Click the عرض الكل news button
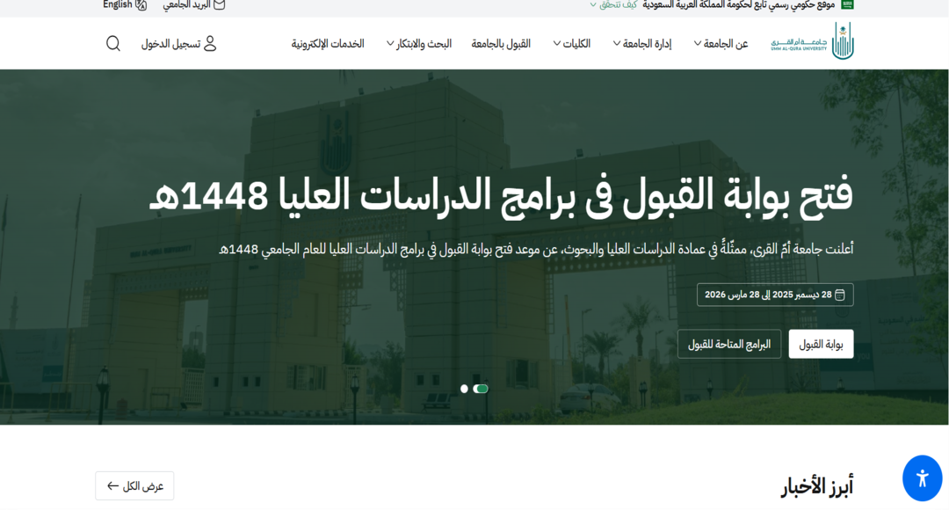Viewport: 949px width, 510px height. coord(134,485)
